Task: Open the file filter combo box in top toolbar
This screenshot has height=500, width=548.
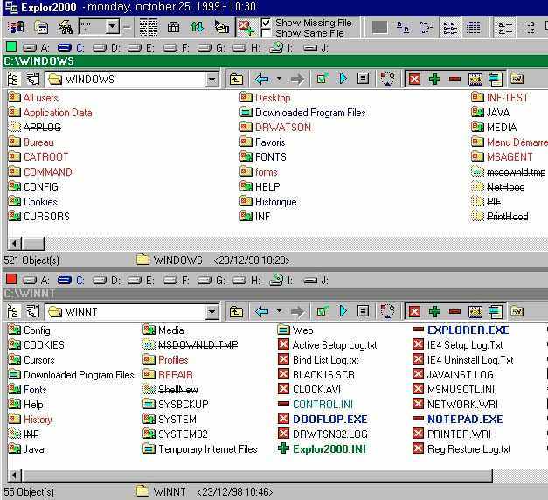Action: (x=112, y=27)
